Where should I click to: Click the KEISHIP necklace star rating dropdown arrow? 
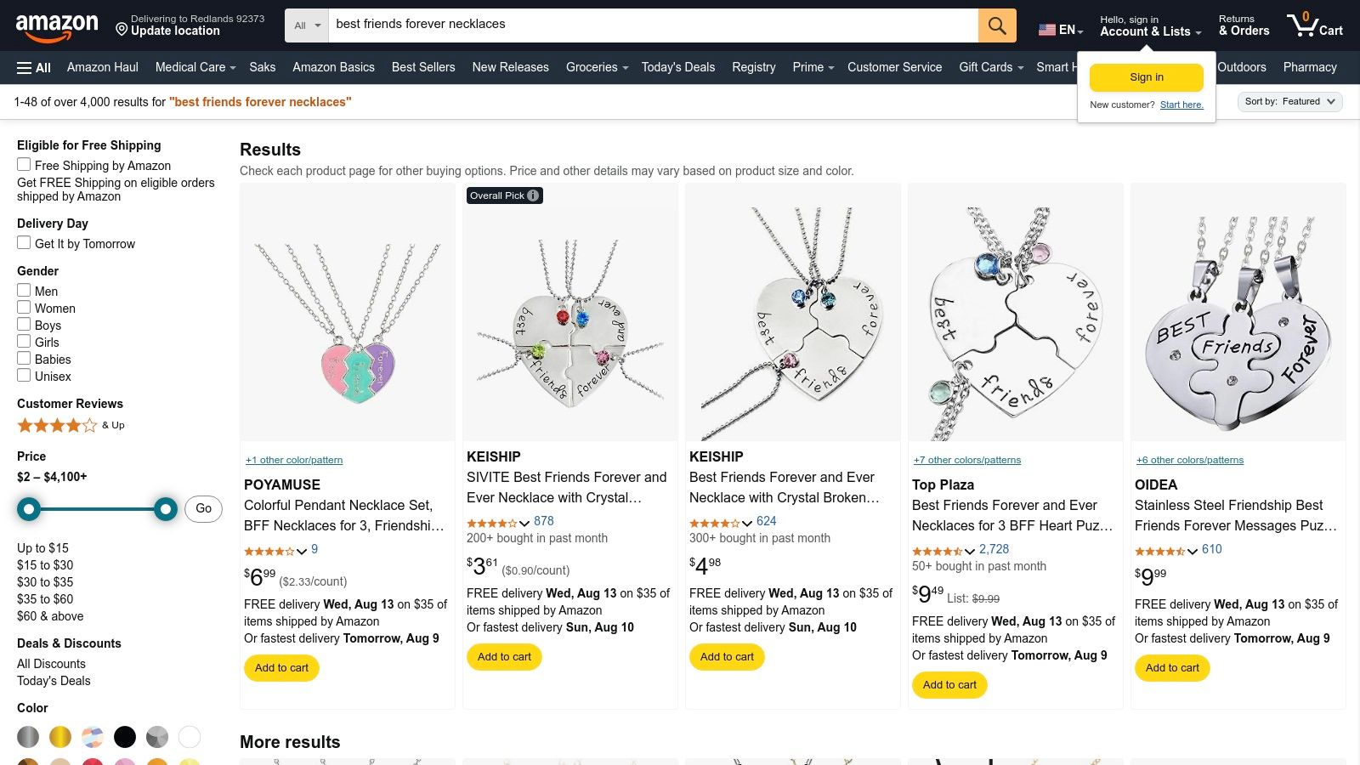525,524
